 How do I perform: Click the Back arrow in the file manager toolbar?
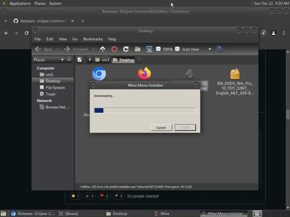(38, 49)
